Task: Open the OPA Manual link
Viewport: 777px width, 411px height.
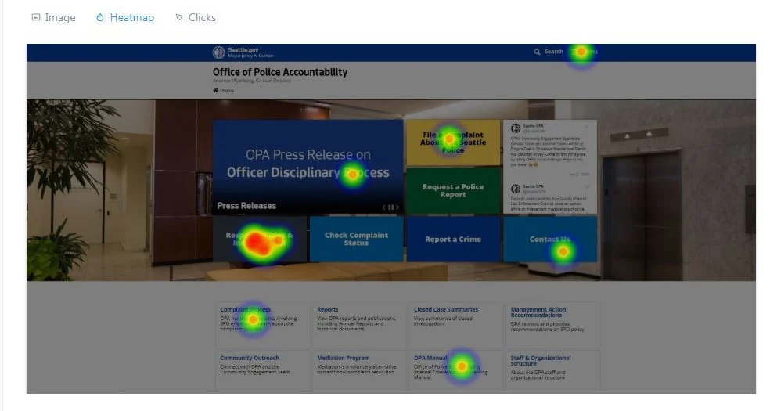Action: coord(430,358)
